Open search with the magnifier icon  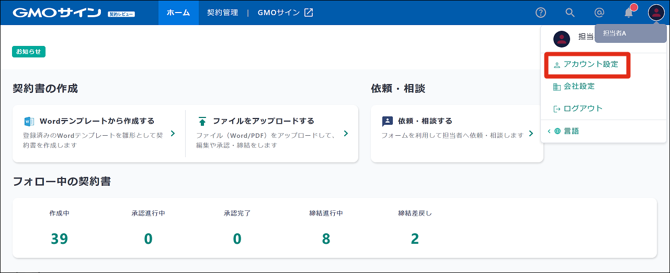pyautogui.click(x=570, y=13)
